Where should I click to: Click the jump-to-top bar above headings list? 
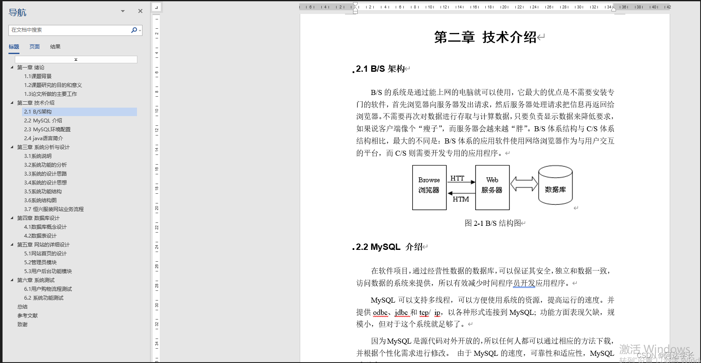(x=76, y=60)
